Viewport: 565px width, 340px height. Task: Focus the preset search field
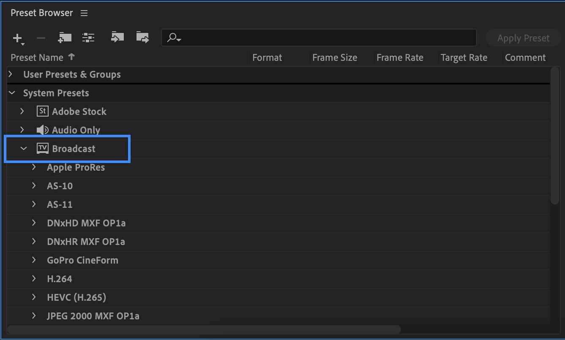tap(319, 38)
